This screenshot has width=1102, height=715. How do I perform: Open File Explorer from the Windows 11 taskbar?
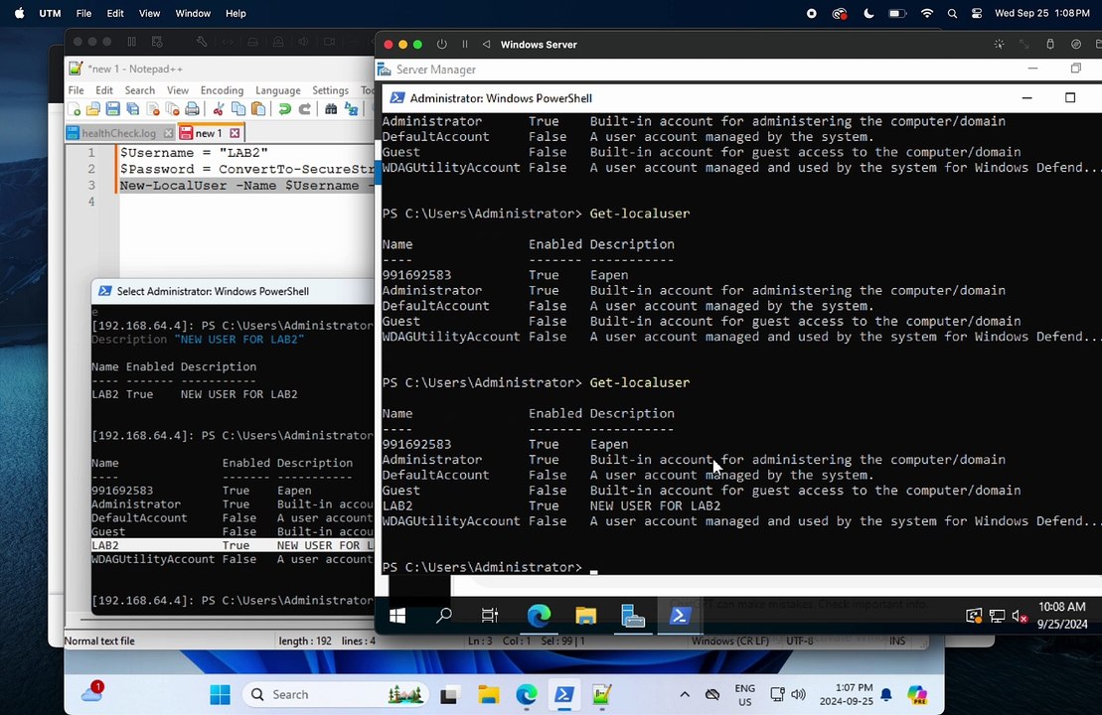click(489, 694)
